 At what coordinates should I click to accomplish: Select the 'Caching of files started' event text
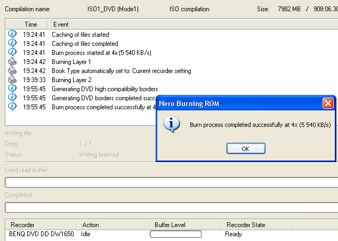click(x=81, y=35)
